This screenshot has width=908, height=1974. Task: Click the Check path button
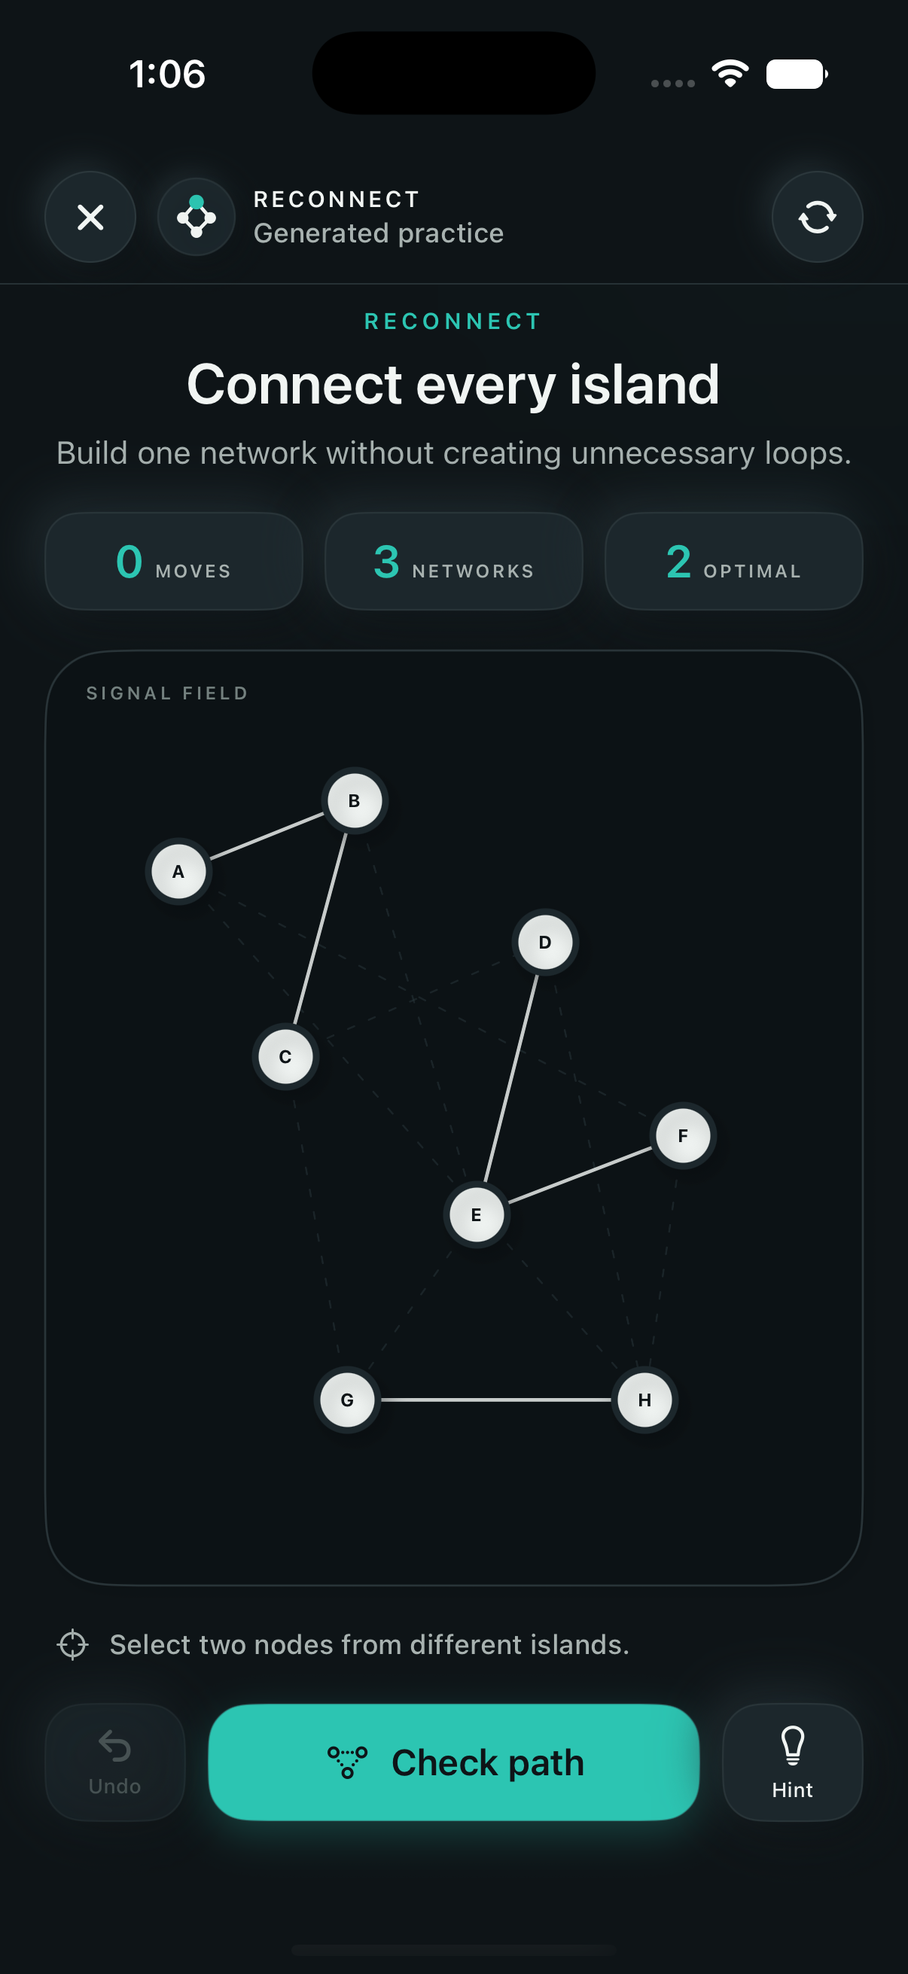tap(453, 1762)
